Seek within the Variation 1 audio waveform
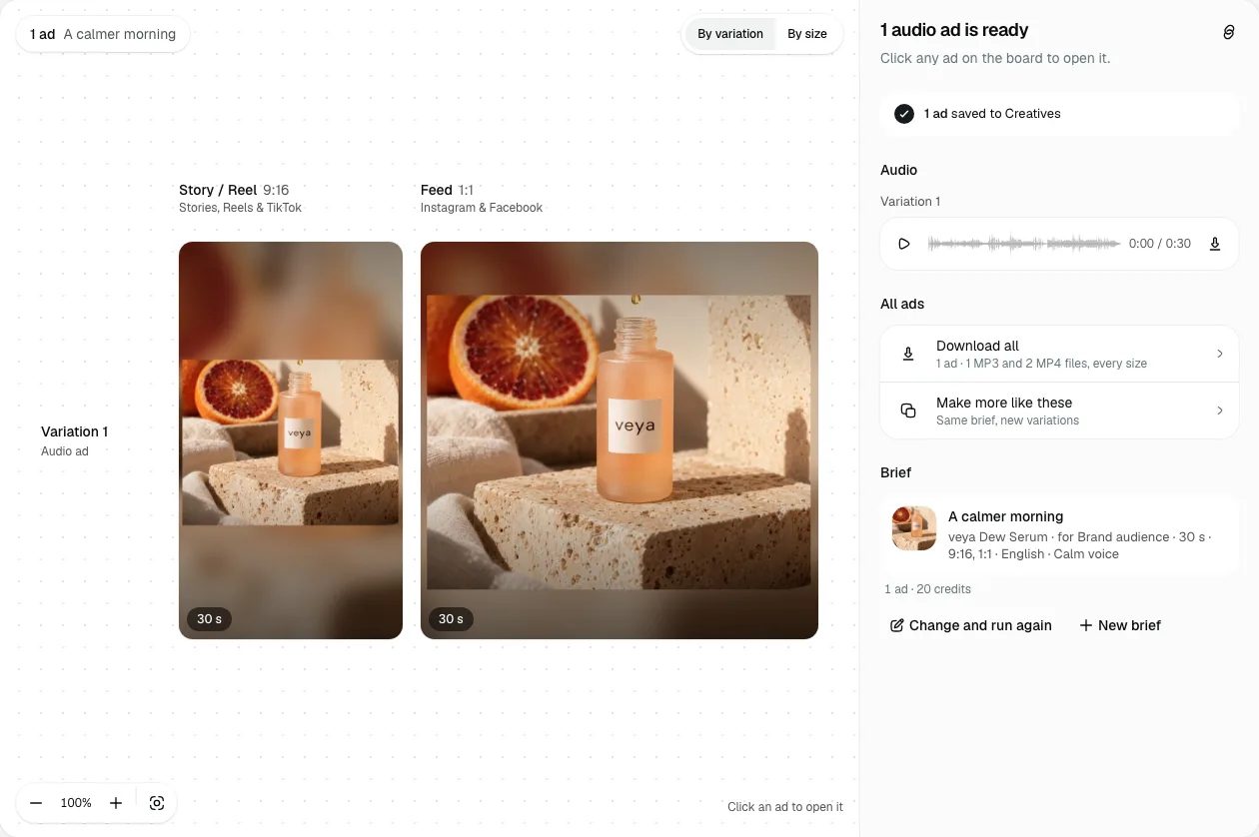The height and width of the screenshot is (837, 1259). [x=1023, y=244]
